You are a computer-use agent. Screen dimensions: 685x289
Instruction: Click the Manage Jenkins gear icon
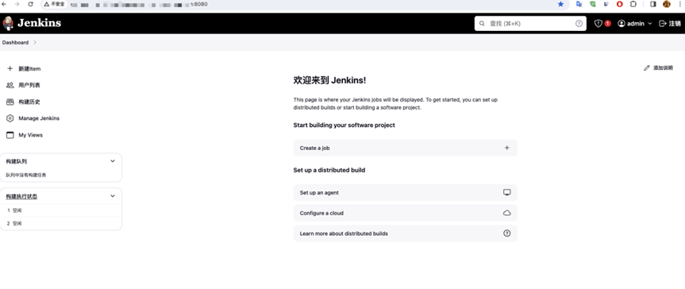click(10, 118)
